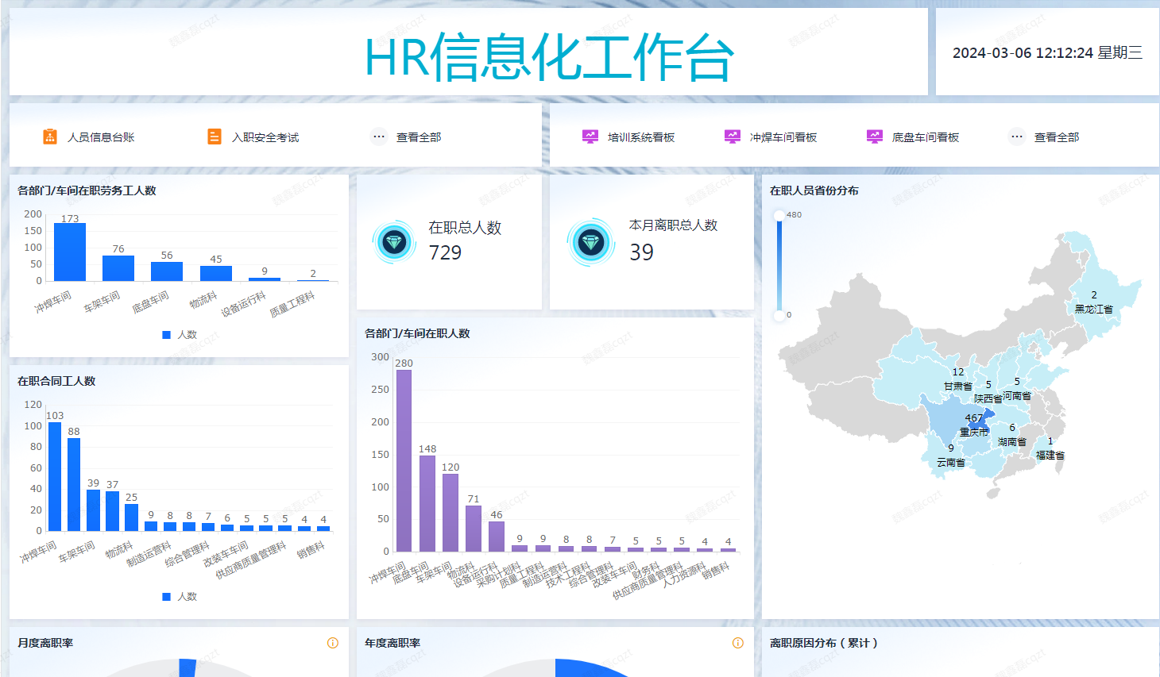
Task: Open the 培训系统看板 dashboard icon
Action: 590,136
